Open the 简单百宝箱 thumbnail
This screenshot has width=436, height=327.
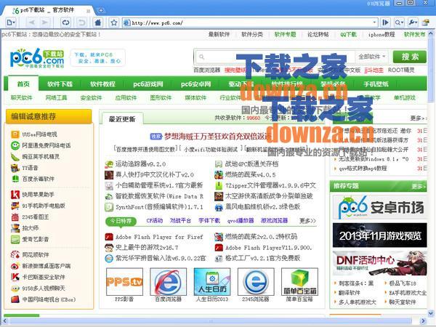pos(299,282)
